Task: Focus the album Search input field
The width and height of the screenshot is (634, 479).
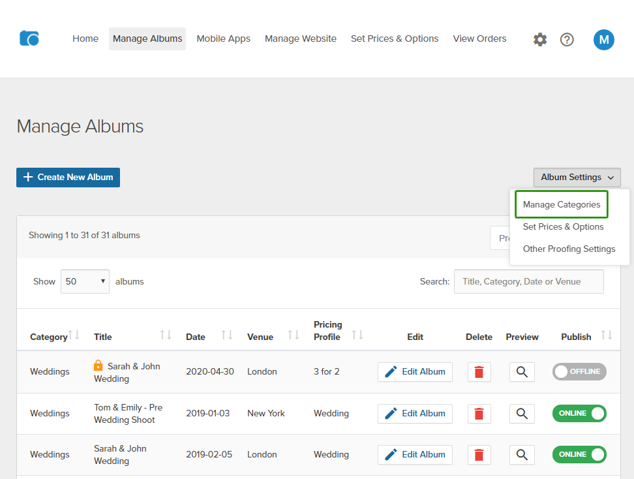Action: [x=528, y=281]
